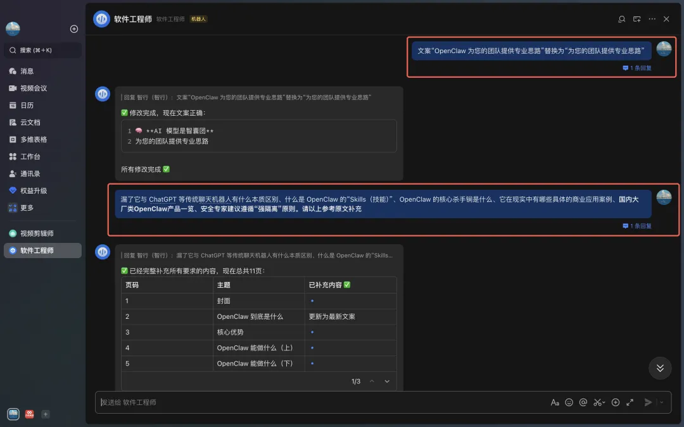The width and height of the screenshot is (684, 427).
Task: Click the small plus button at sidebar bottom
Action: [46, 414]
